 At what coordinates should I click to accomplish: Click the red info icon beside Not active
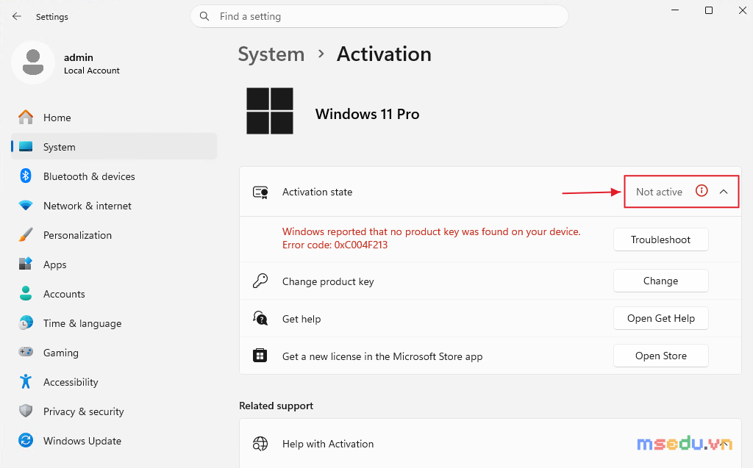coord(702,191)
